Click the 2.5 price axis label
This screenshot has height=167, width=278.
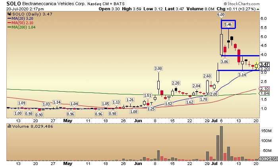(264, 82)
